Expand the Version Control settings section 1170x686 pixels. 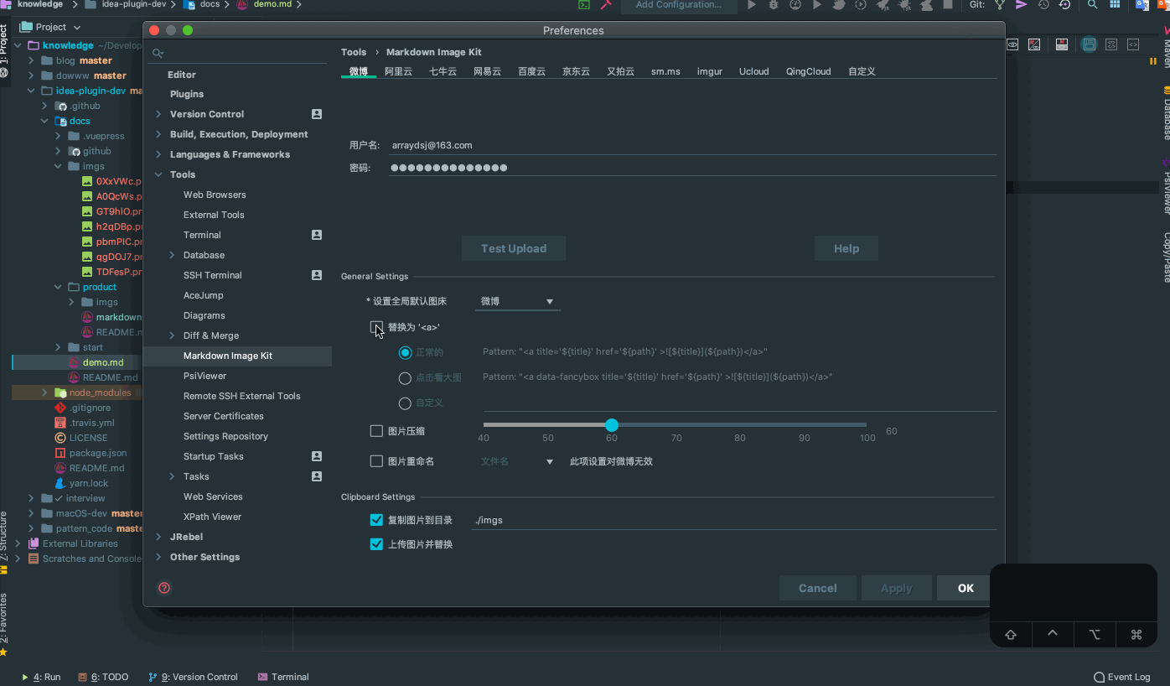tap(158, 114)
